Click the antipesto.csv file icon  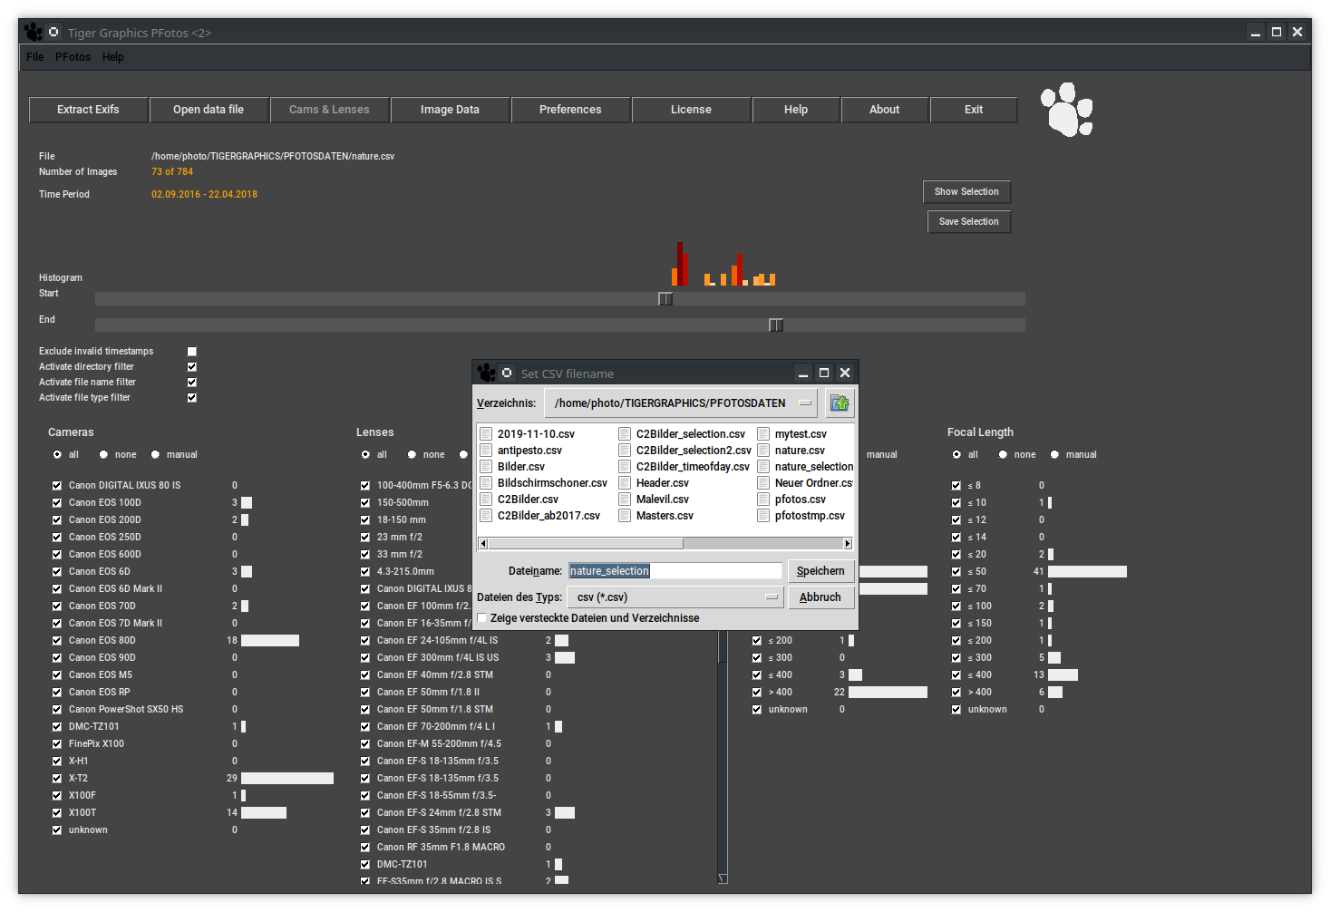point(486,451)
